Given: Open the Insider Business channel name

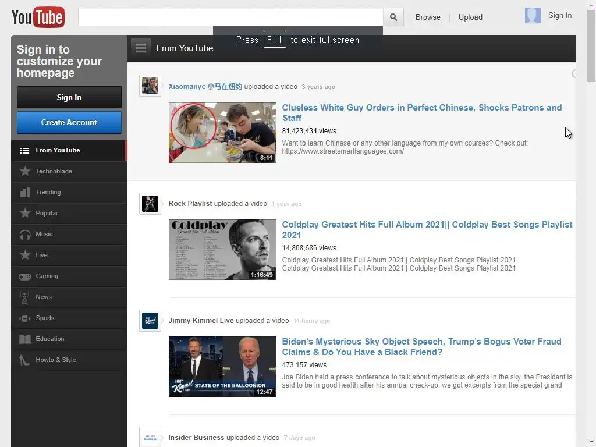Looking at the screenshot, I should click(196, 438).
